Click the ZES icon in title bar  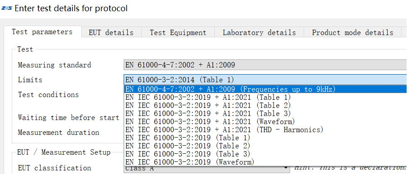coord(7,9)
